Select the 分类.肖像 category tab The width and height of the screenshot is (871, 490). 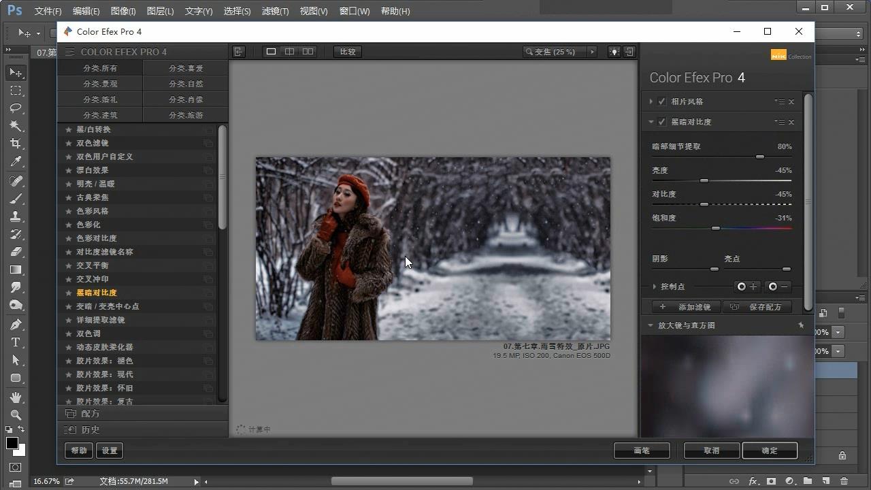tap(186, 99)
